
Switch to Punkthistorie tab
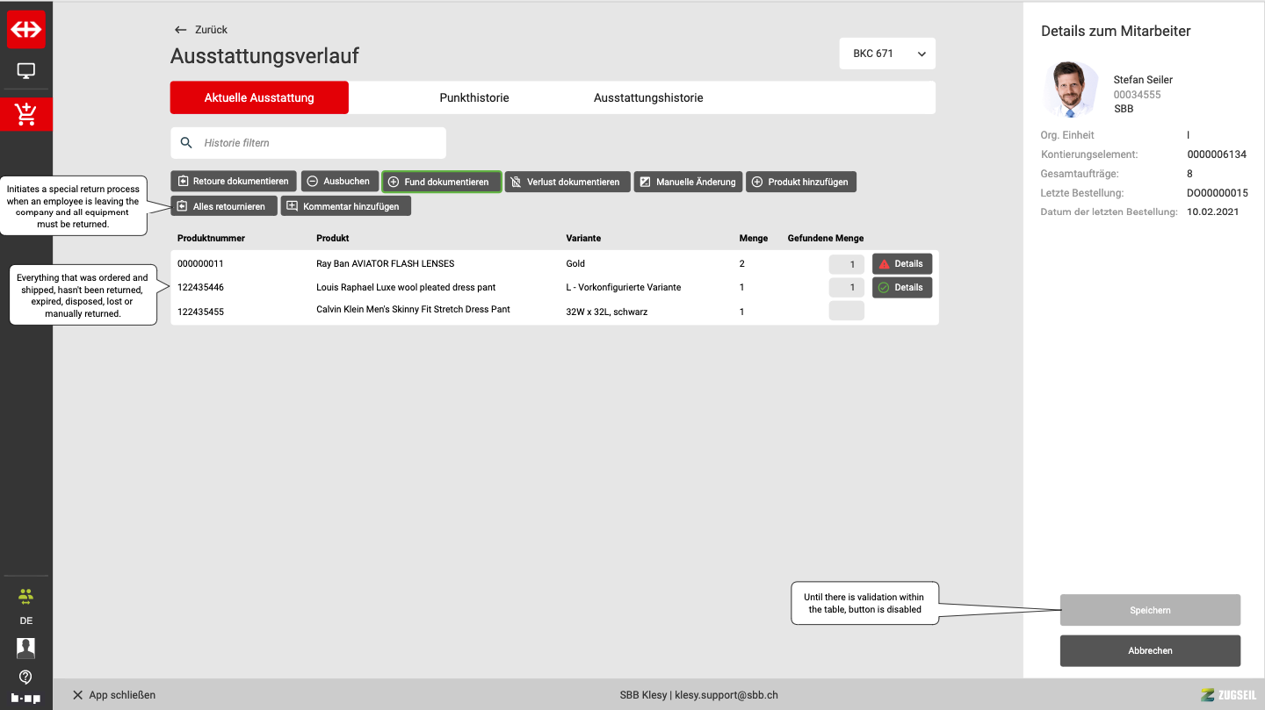(474, 97)
